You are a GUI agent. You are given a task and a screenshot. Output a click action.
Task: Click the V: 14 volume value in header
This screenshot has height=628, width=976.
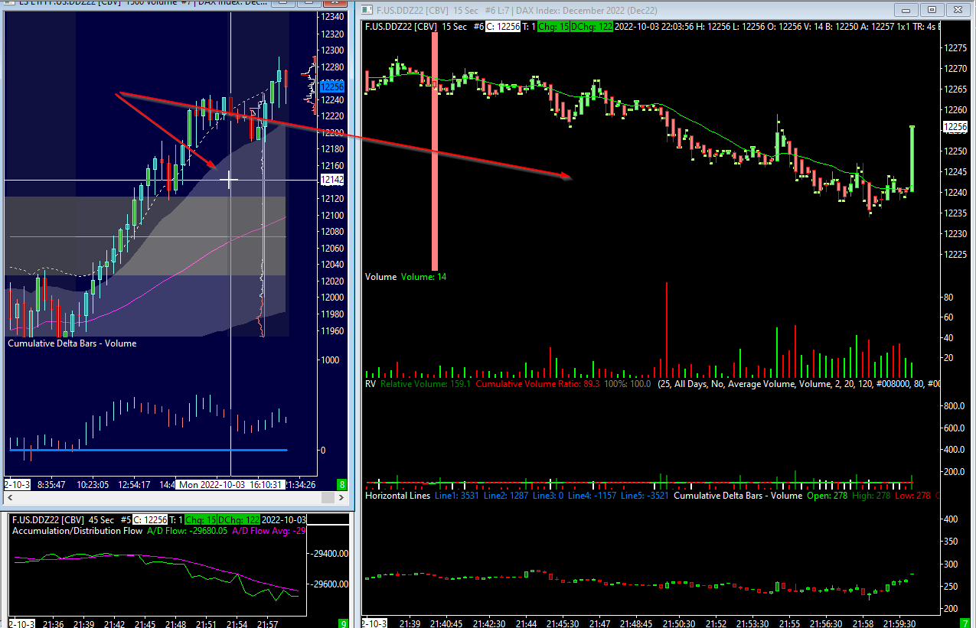coord(814,27)
